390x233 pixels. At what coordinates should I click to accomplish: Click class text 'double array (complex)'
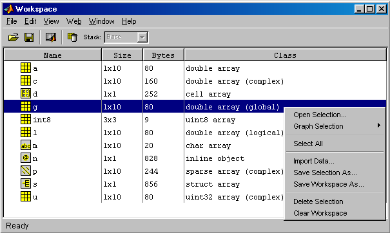235,81
